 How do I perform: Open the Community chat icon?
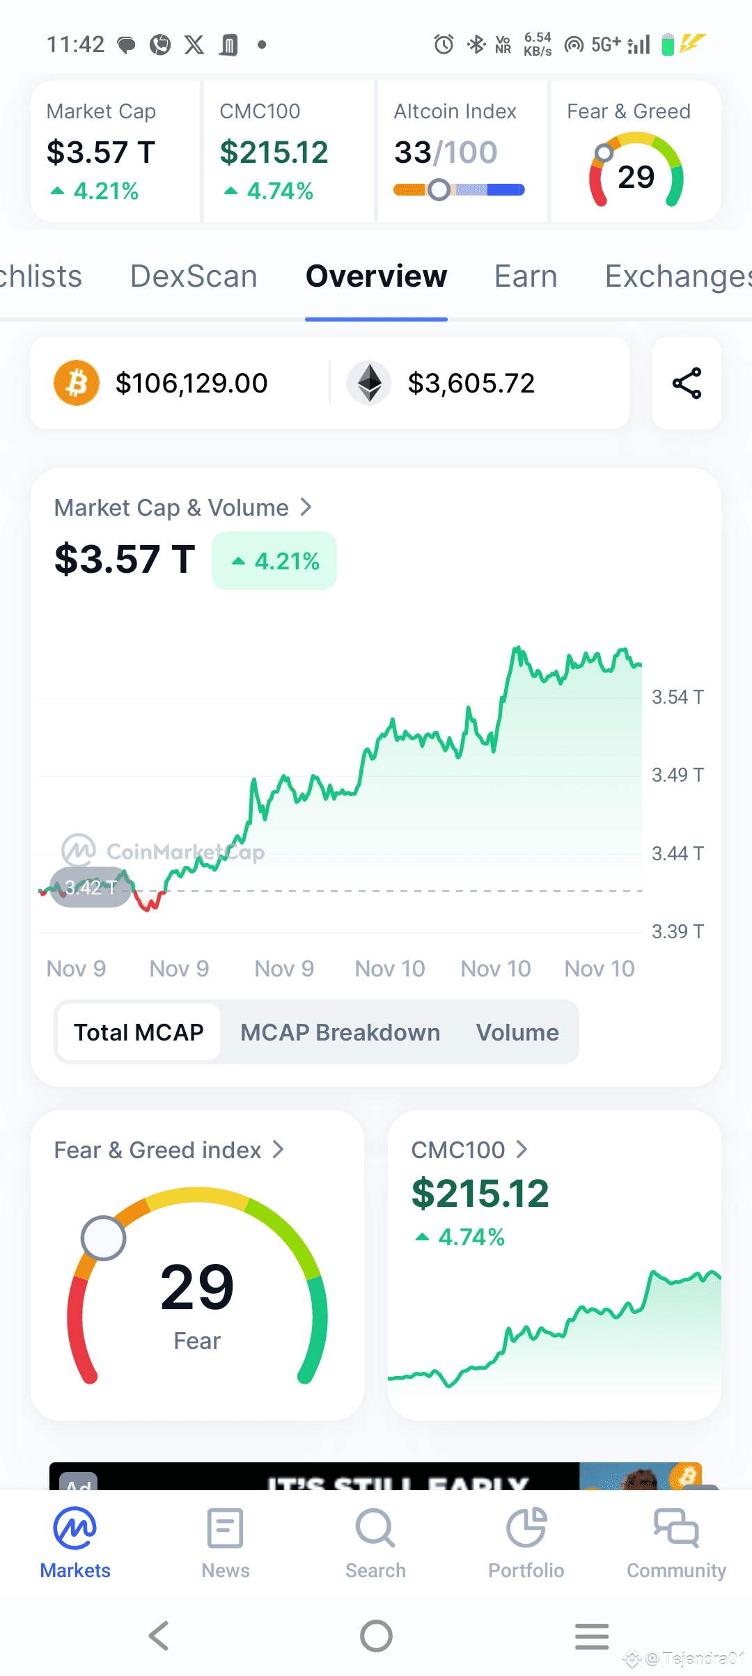(x=676, y=1528)
